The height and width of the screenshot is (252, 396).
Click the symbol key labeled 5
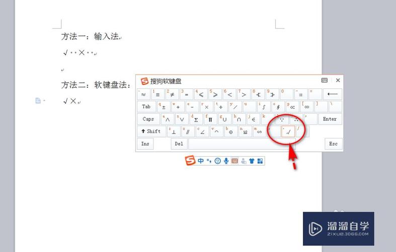click(215, 94)
